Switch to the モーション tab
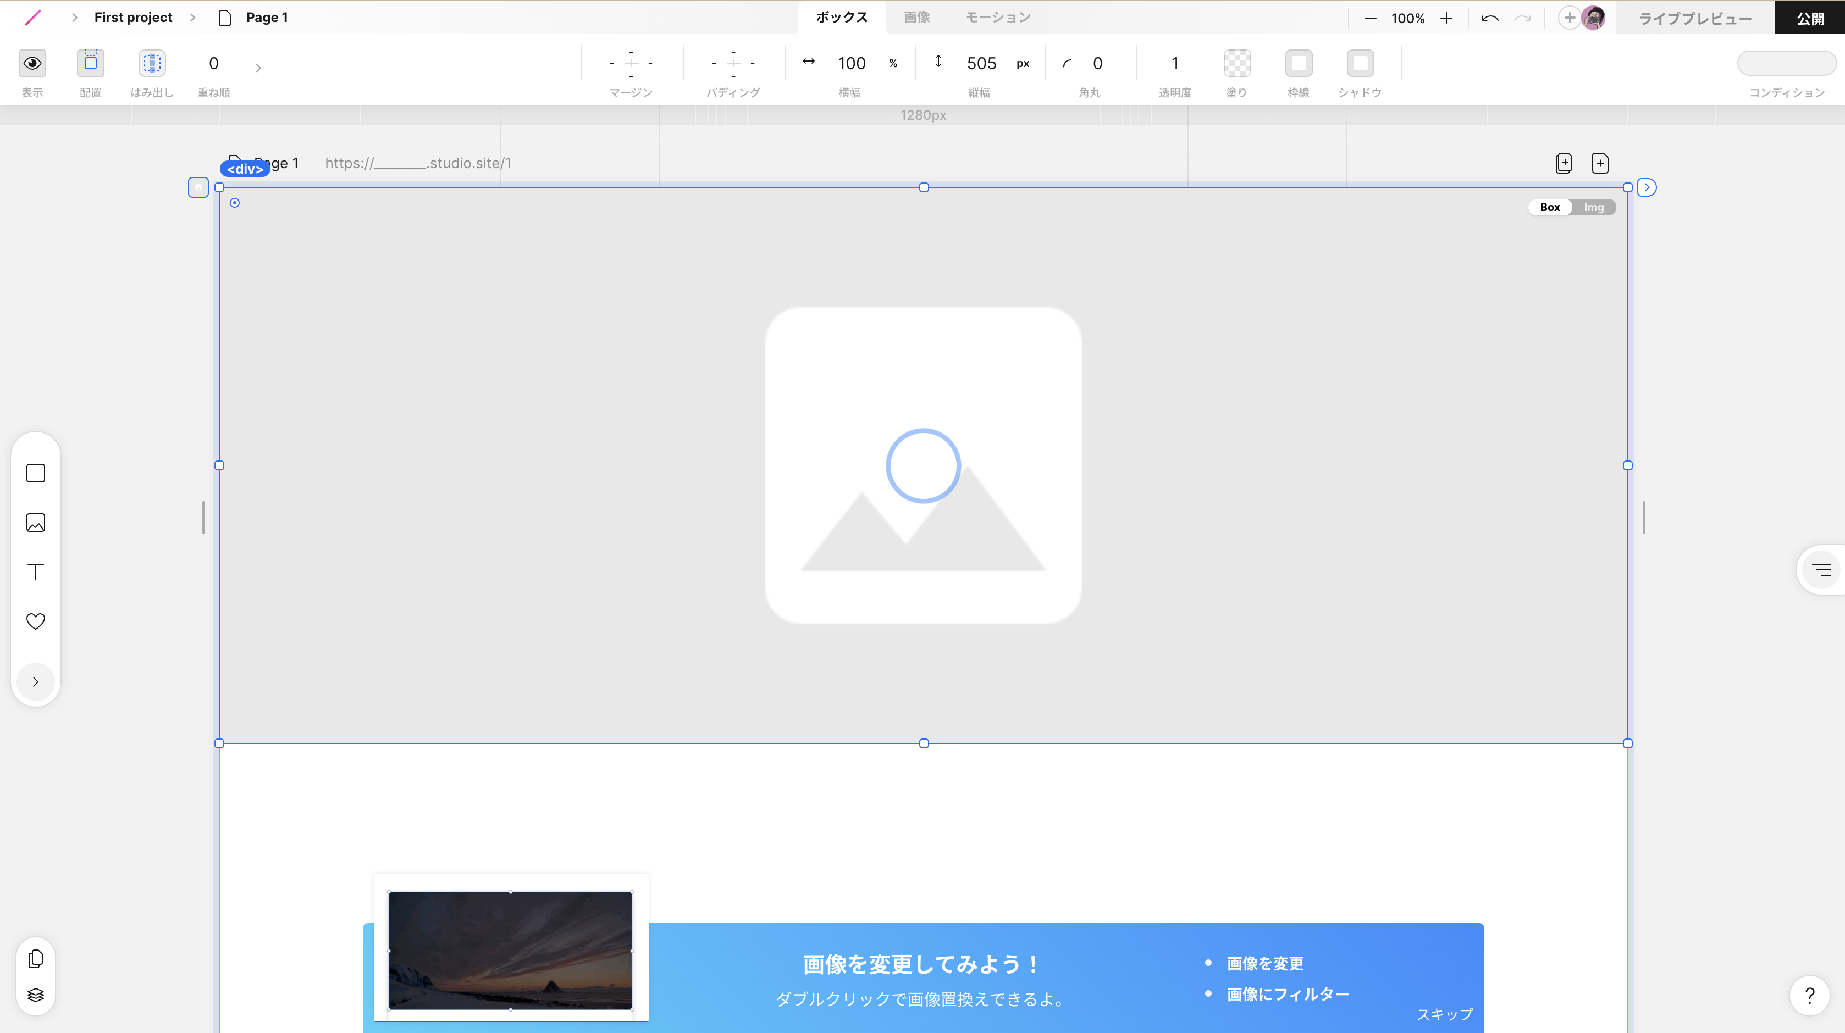This screenshot has height=1033, width=1845. pos(998,17)
